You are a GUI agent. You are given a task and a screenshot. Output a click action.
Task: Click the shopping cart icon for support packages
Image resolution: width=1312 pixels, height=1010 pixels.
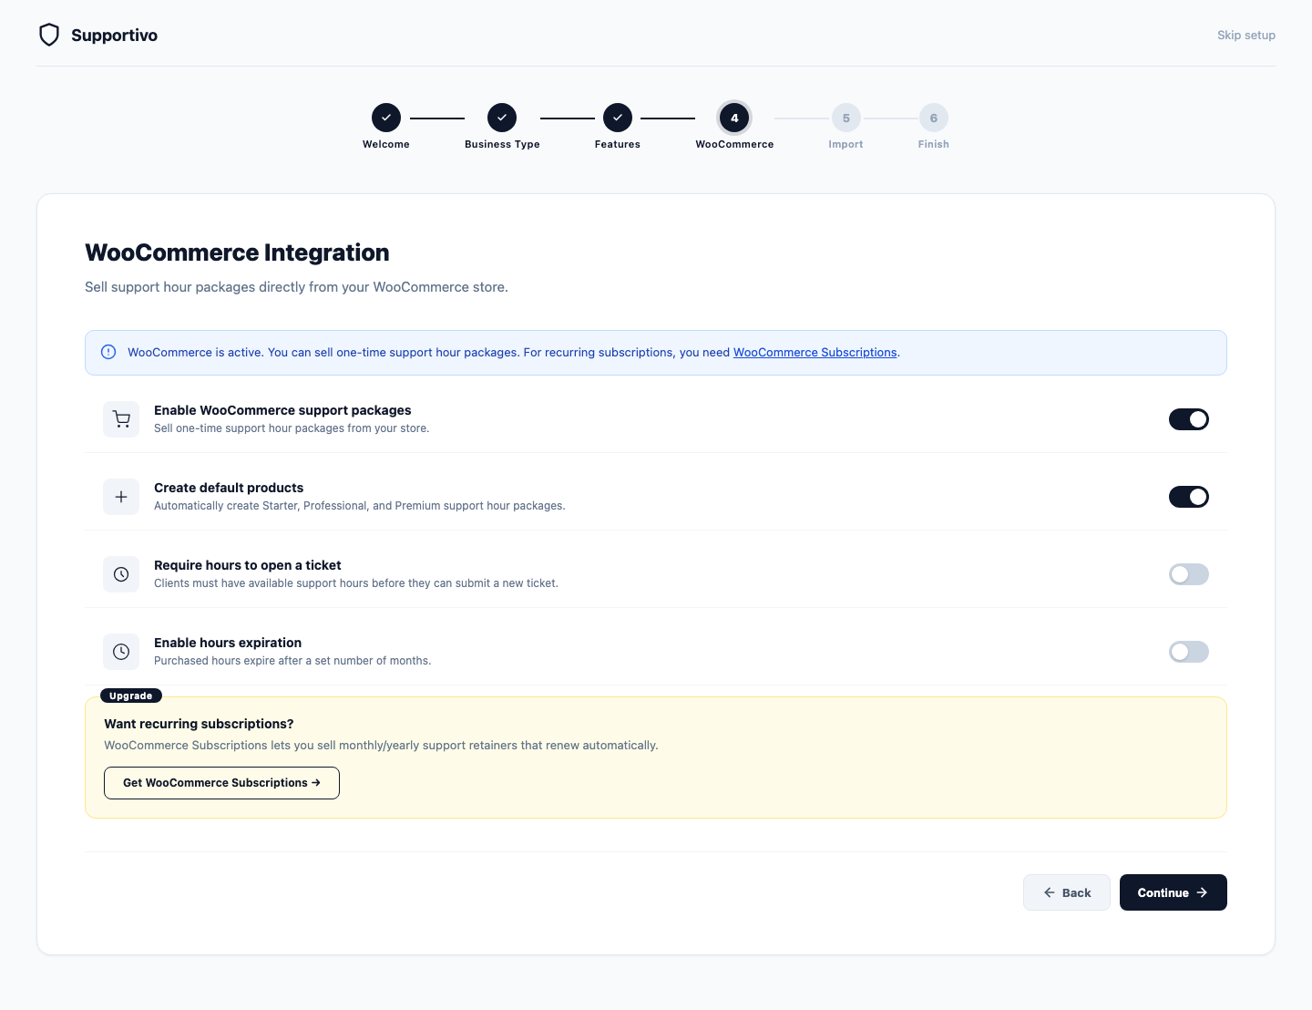pos(121,419)
